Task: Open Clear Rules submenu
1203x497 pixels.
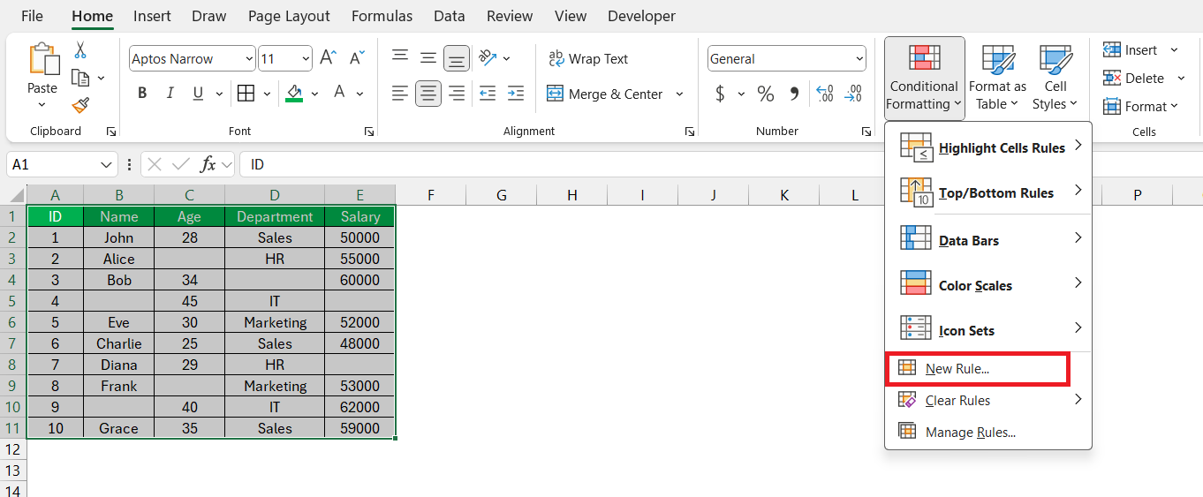Action: (x=988, y=401)
